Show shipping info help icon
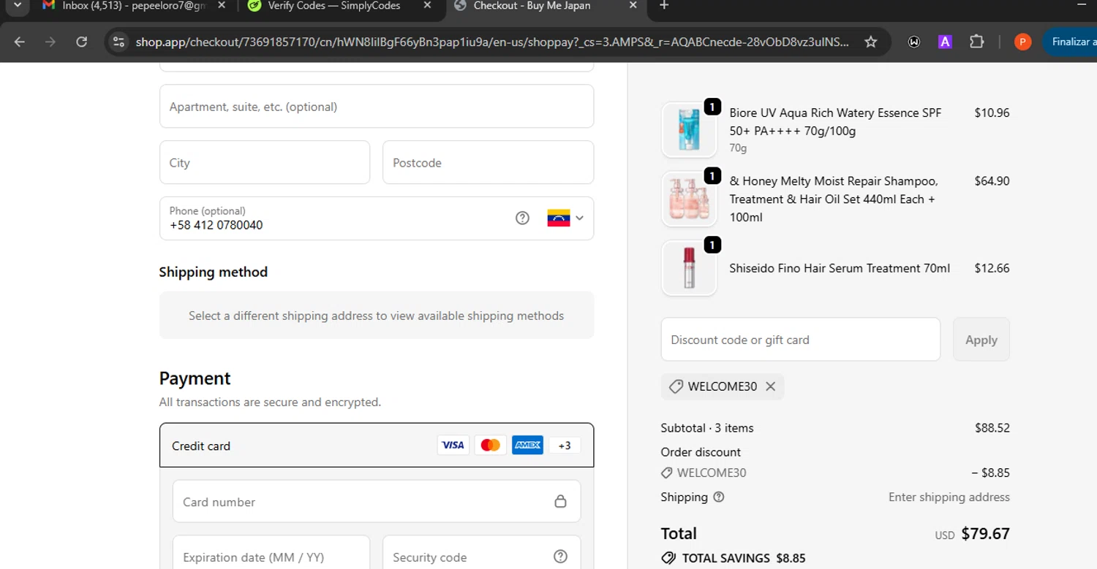Screen dimensions: 1097x569 click(x=719, y=497)
